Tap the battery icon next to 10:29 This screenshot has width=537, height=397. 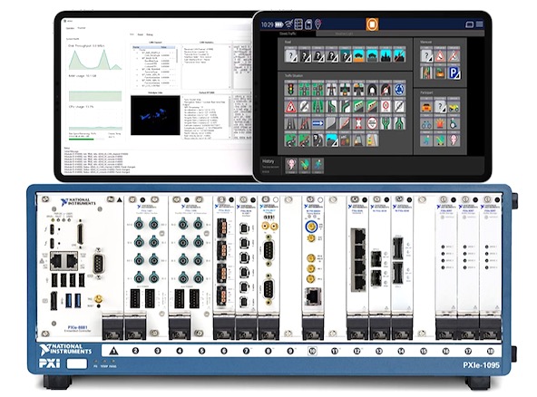coord(279,24)
